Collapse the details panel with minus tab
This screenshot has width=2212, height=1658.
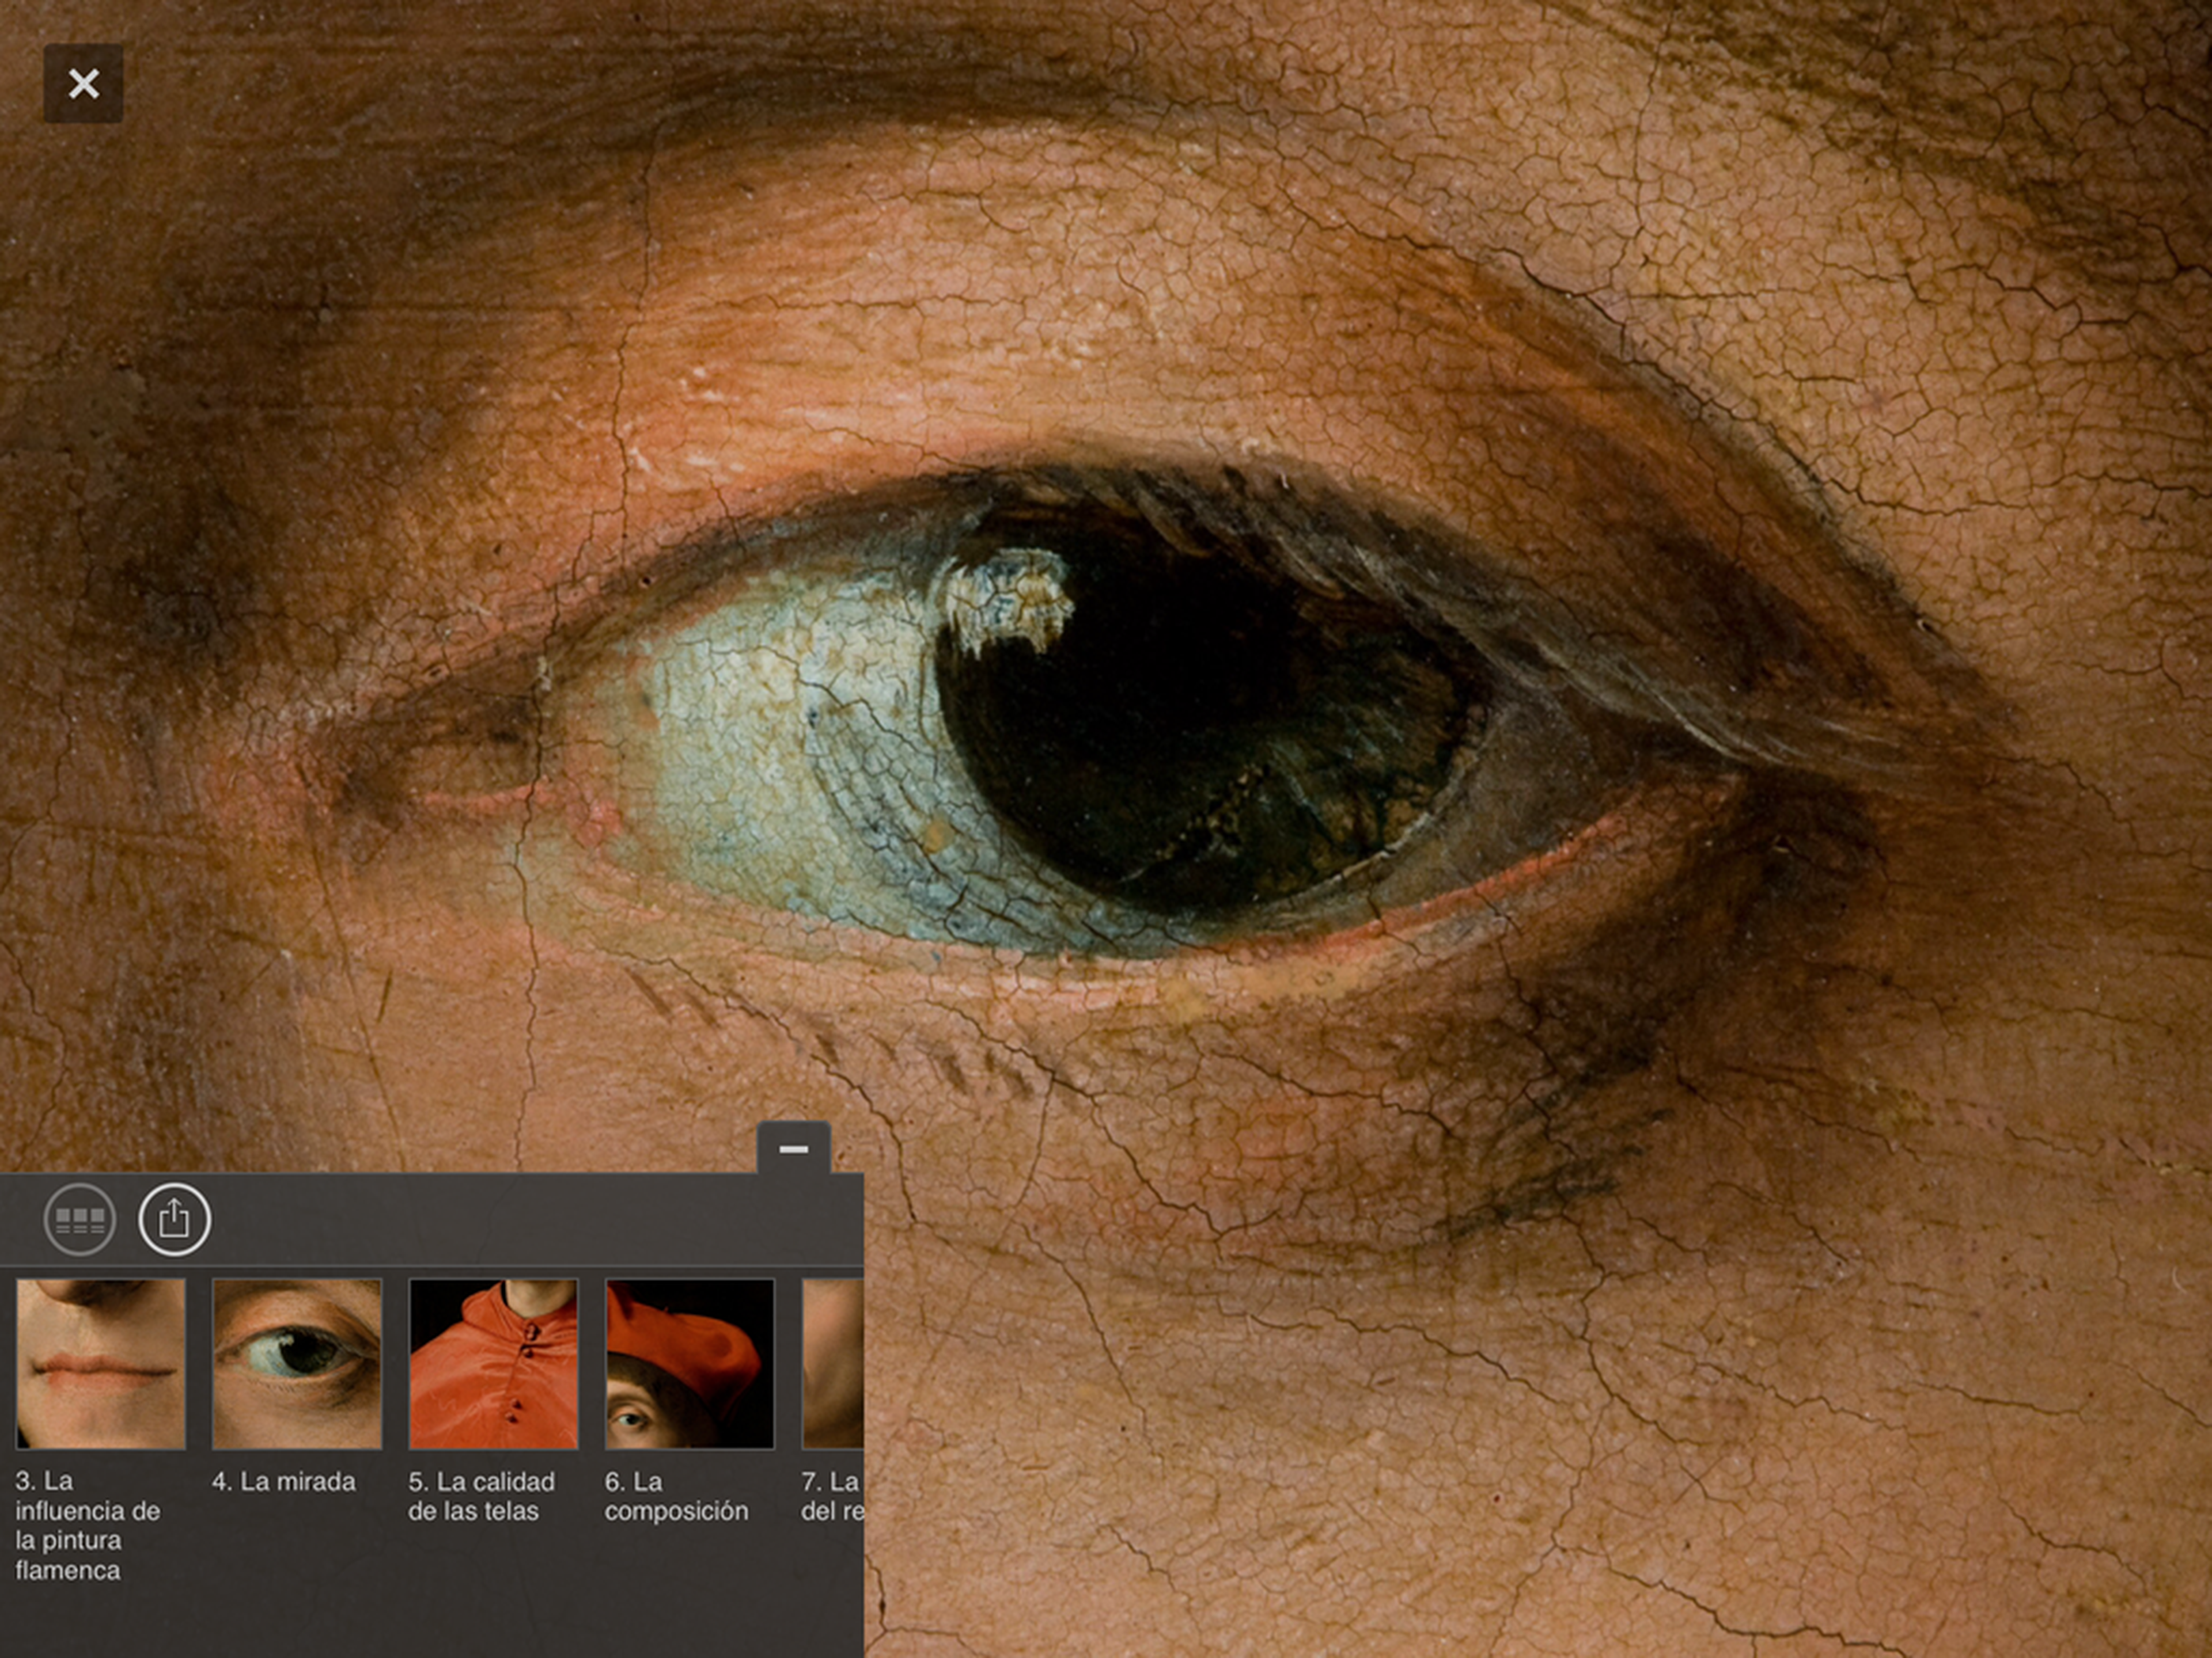point(793,1149)
